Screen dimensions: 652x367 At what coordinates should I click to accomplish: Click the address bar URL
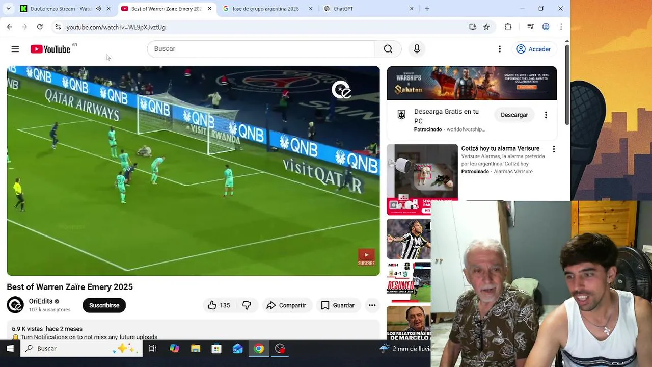(116, 27)
